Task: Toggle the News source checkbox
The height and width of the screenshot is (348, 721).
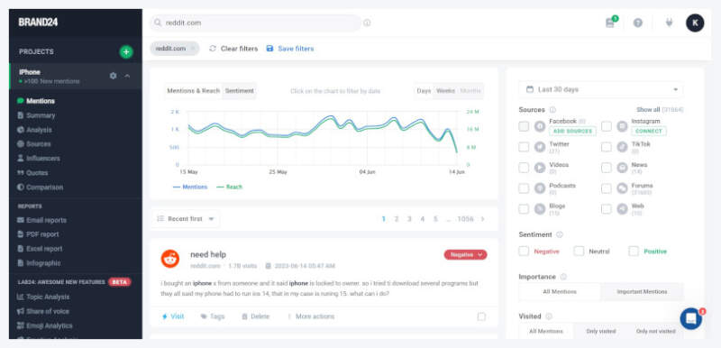Action: 607,168
